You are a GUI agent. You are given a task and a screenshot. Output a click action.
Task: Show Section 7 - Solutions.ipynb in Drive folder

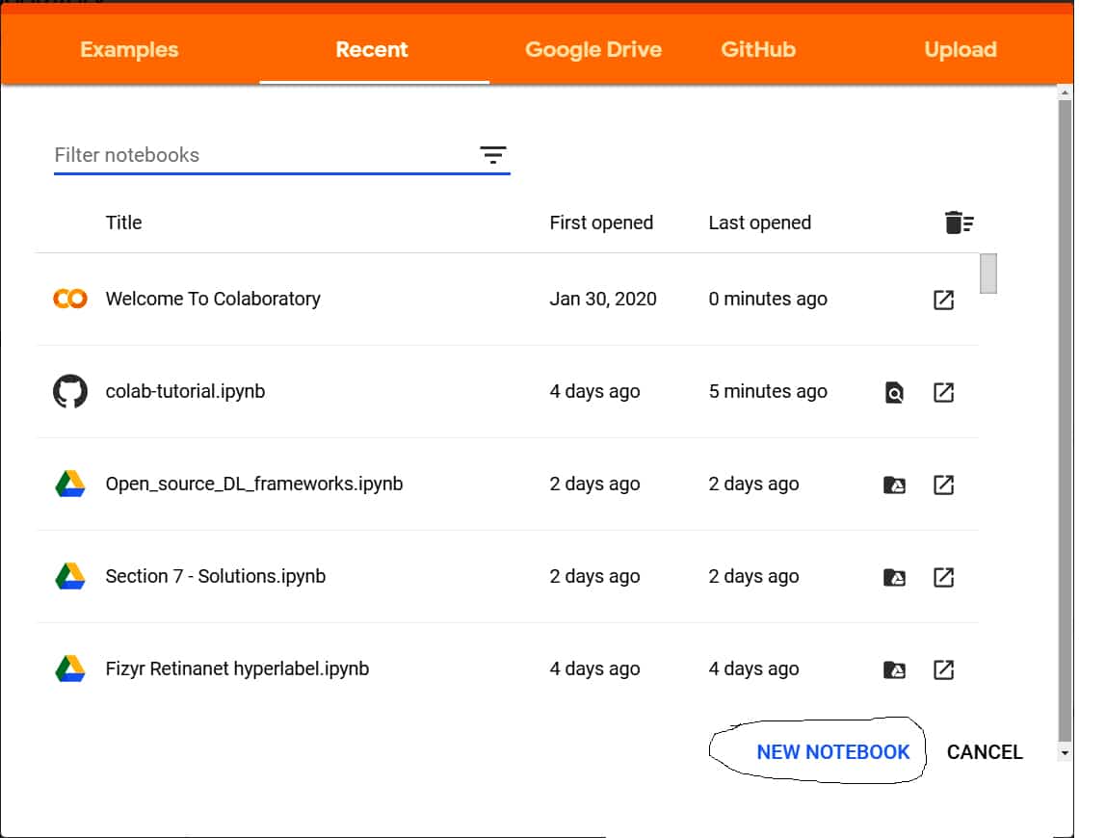(894, 577)
